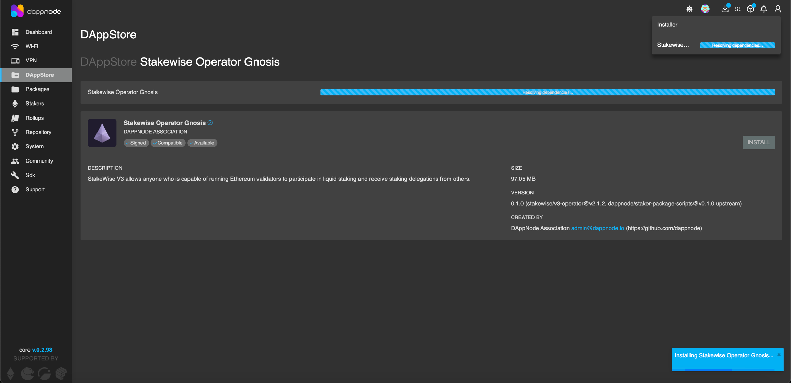The width and height of the screenshot is (791, 383).
Task: Click the DAppStore breadcrumb text
Action: click(x=108, y=62)
